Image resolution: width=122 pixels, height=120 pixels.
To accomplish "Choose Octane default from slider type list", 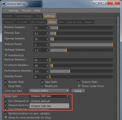I will tap(49, 101).
